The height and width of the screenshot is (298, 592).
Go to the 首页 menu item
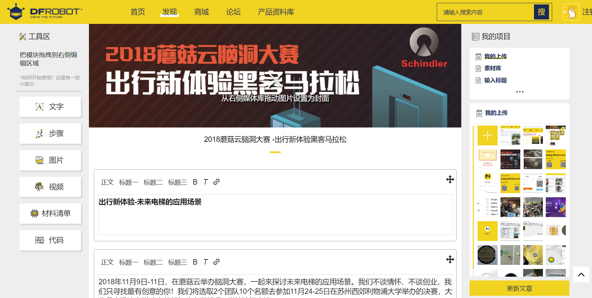pyautogui.click(x=138, y=12)
